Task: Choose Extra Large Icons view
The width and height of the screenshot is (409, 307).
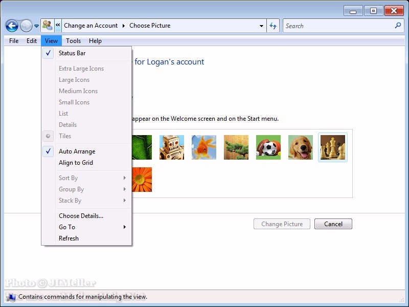Action: tap(86, 69)
